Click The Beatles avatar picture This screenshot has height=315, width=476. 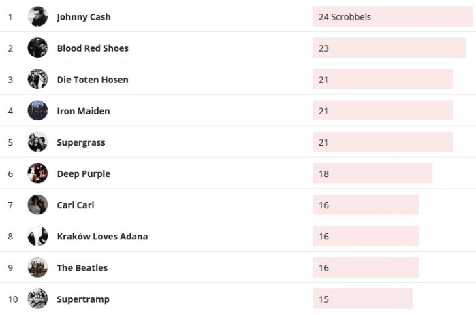click(37, 267)
